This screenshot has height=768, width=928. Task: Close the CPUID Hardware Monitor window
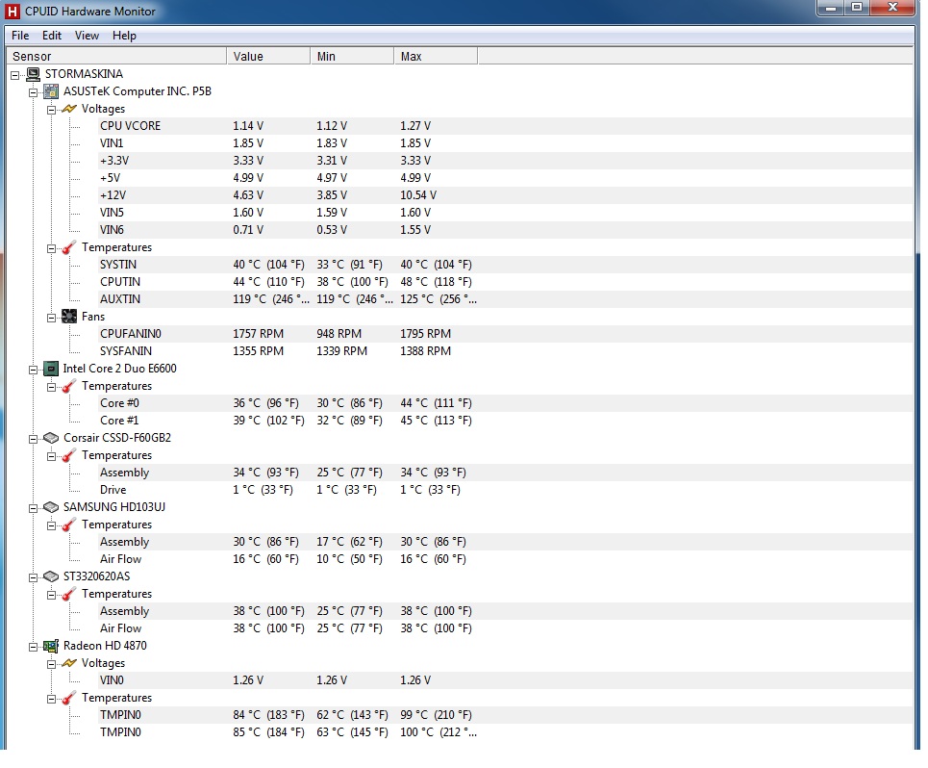892,8
